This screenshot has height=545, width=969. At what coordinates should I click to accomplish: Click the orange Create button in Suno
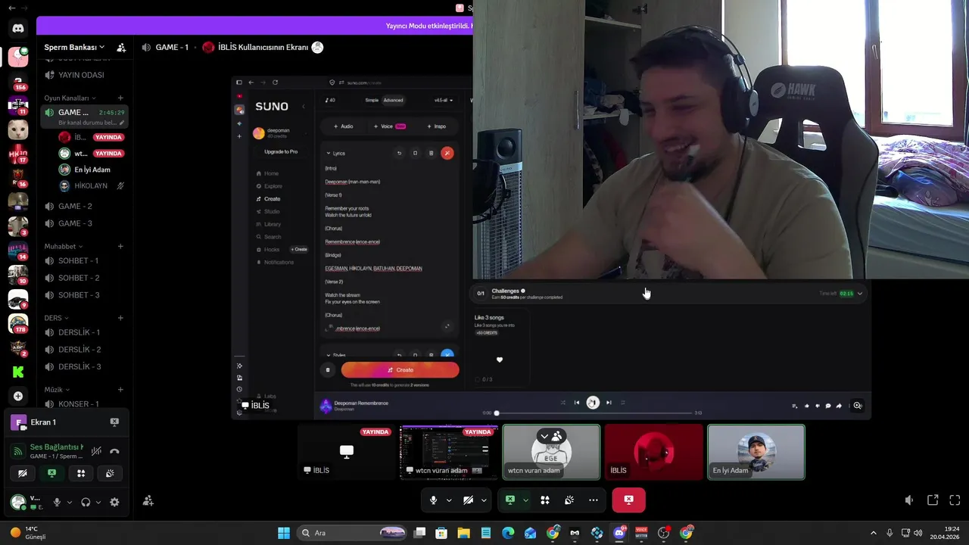tap(400, 370)
